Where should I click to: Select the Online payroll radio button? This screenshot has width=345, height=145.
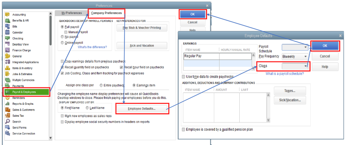click(x=62, y=43)
